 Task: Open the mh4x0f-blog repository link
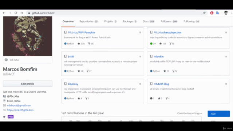(161, 84)
